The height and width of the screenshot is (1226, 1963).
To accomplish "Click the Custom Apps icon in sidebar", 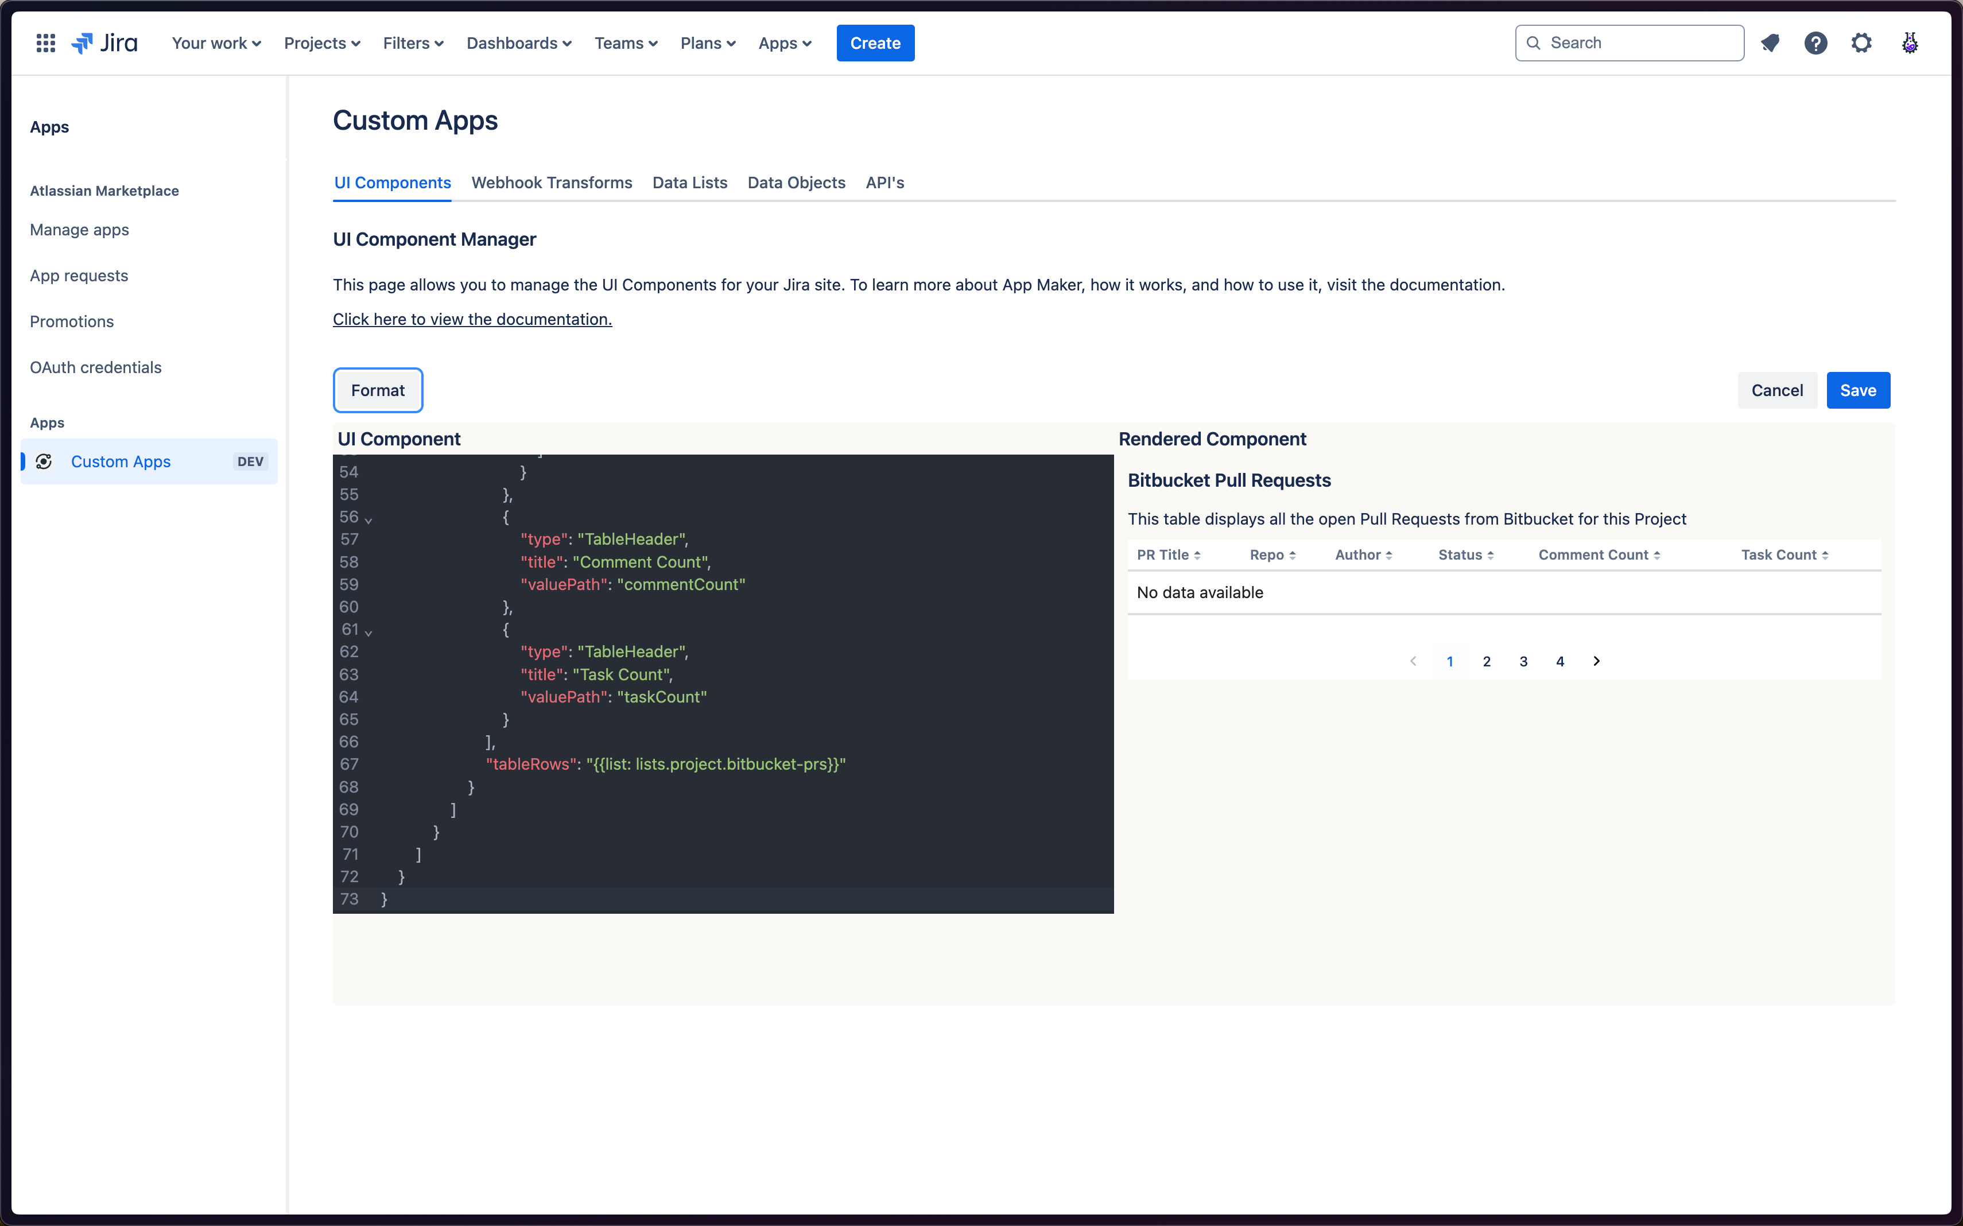I will click(46, 459).
